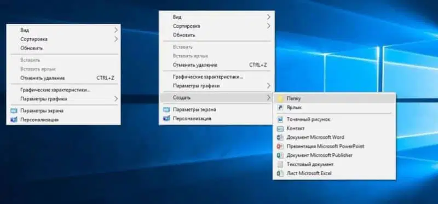
Task: Click the PowerPoint presentation icon
Action: 280,146
